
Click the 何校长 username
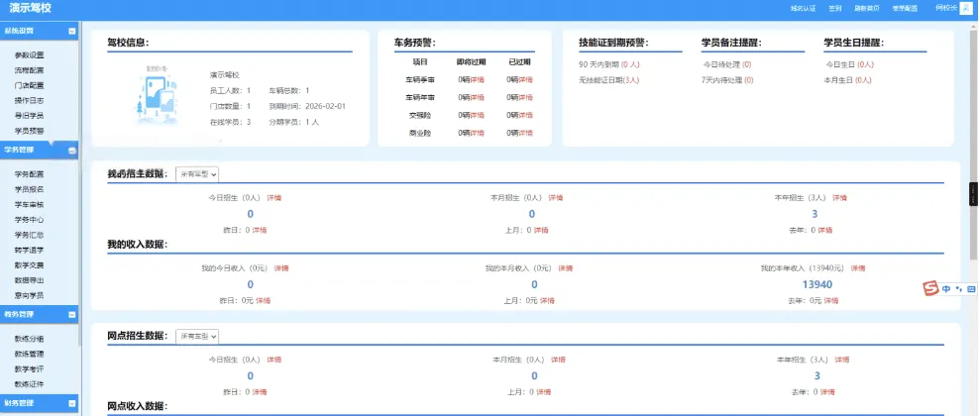click(945, 8)
